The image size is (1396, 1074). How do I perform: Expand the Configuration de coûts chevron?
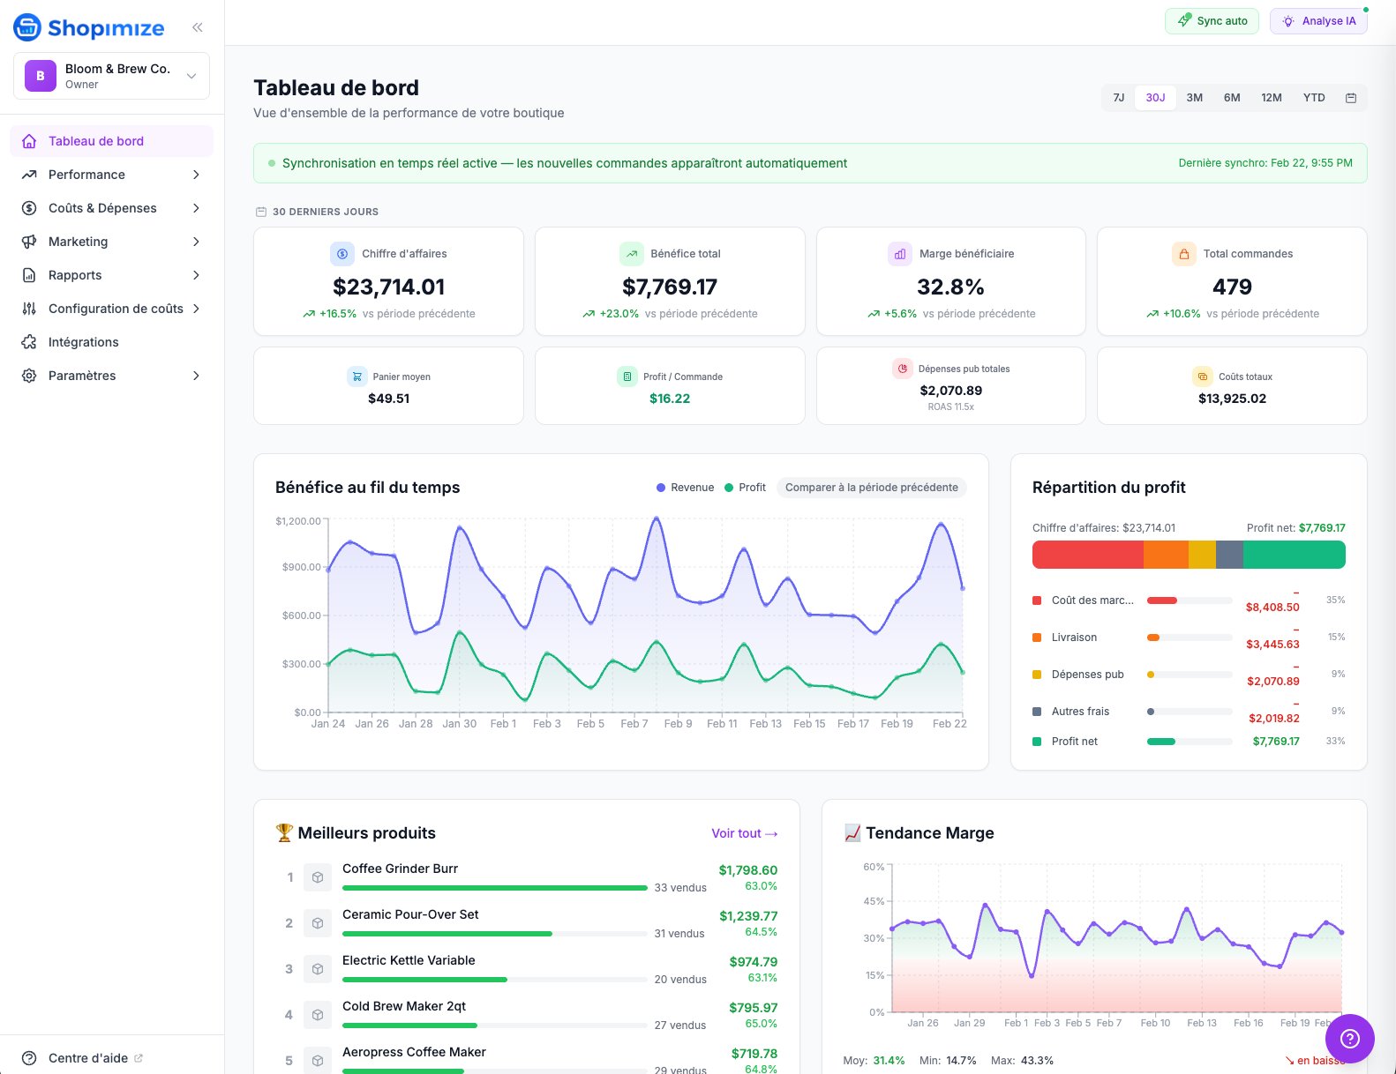tap(196, 309)
